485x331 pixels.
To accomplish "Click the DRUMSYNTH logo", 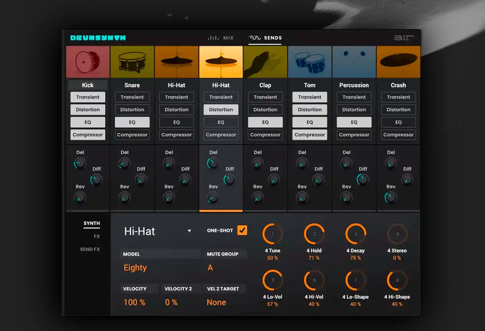I will (x=98, y=38).
